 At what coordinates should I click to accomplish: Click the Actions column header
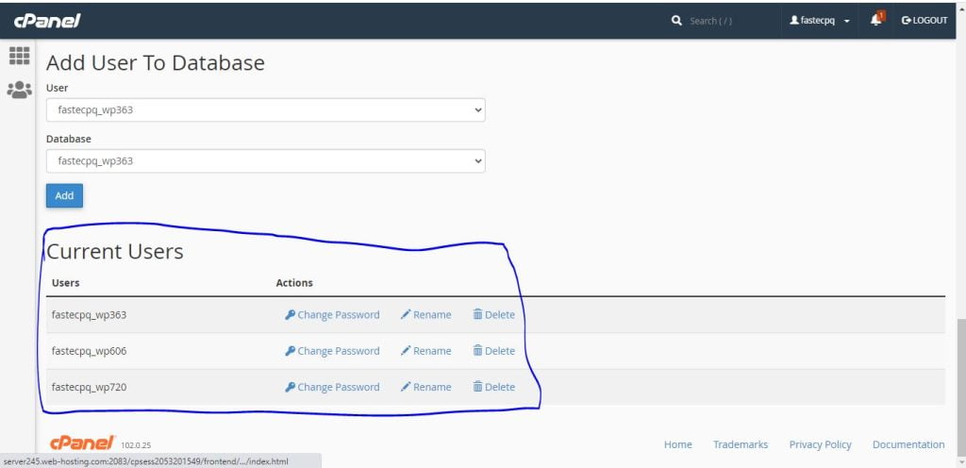point(294,283)
